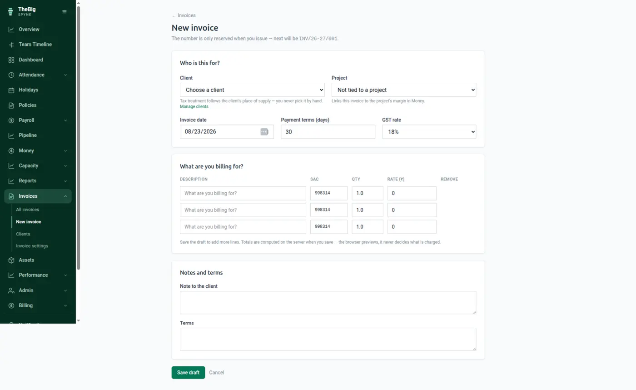Click the Policies document icon
Viewport: 636px width, 390px height.
pos(11,105)
